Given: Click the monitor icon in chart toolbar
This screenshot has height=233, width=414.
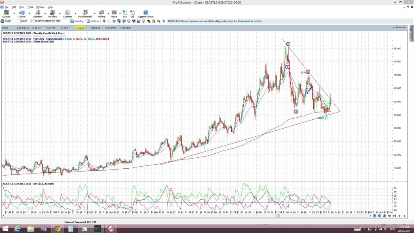Looking at the screenshot, I should tap(119, 21).
